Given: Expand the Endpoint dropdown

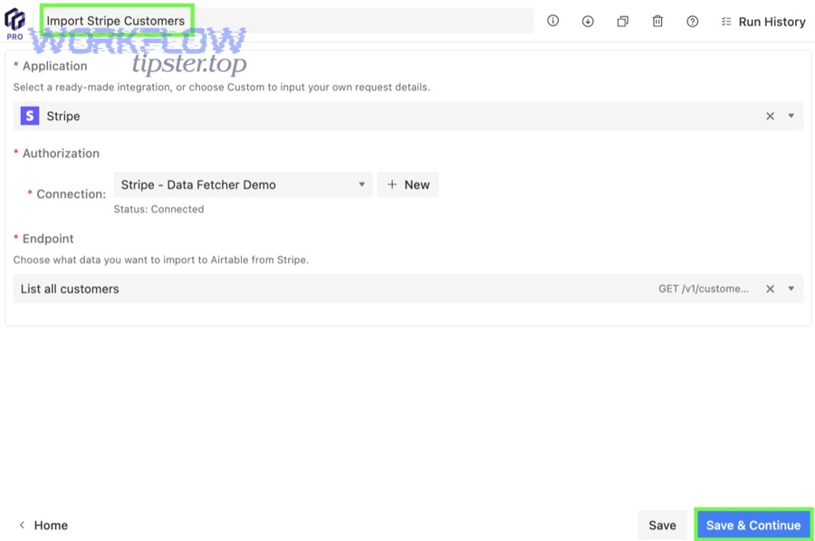Looking at the screenshot, I should (x=790, y=289).
